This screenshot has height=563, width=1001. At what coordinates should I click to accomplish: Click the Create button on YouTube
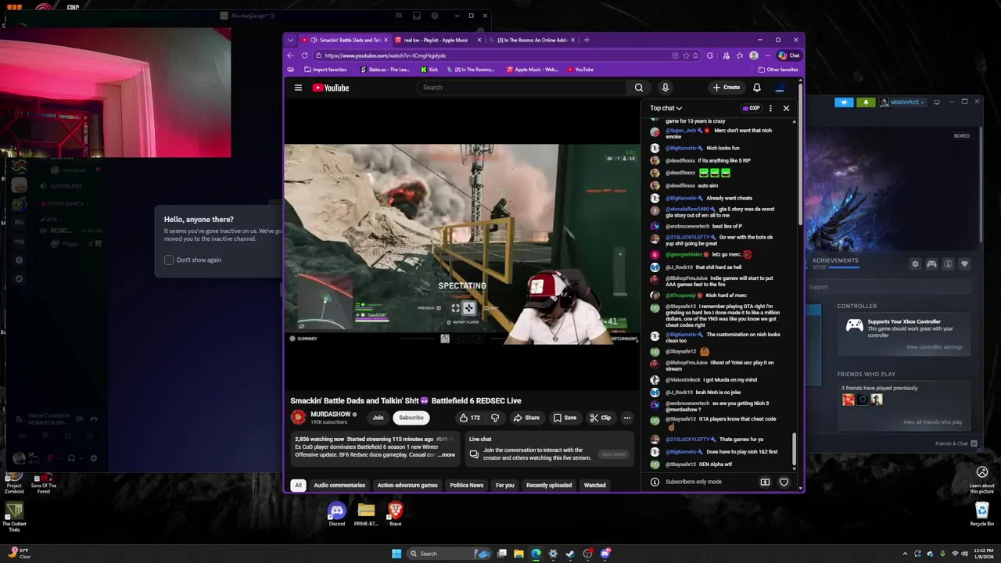[727, 88]
